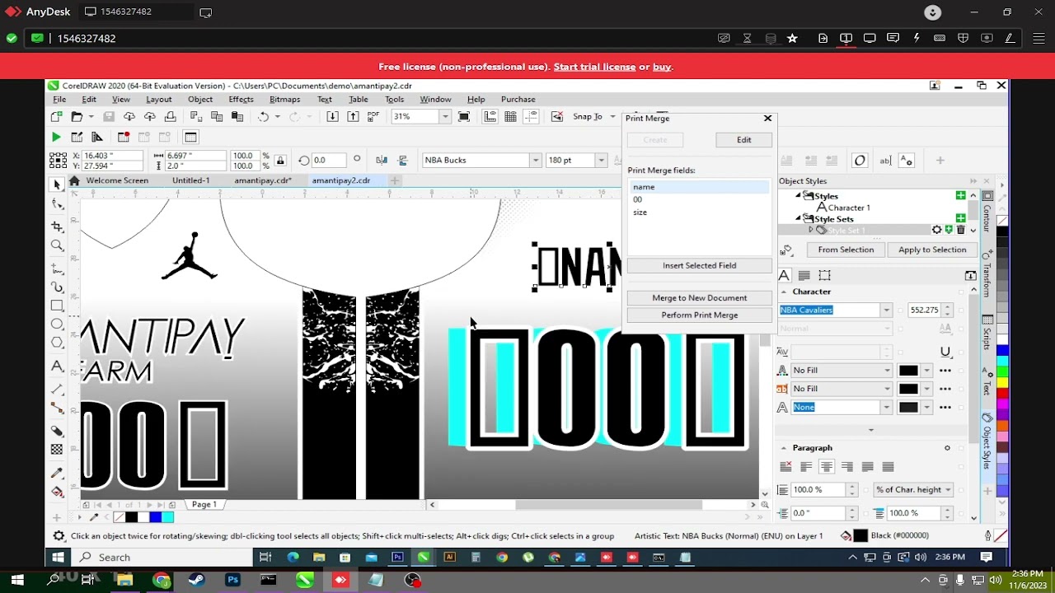
Task: Toggle the Snap Off icon
Action: tap(557, 117)
